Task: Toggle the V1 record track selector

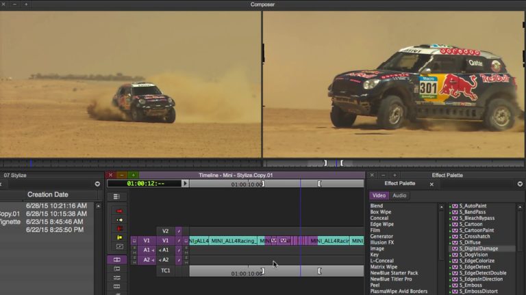Action: (x=165, y=240)
